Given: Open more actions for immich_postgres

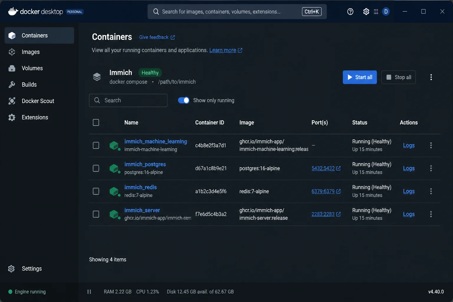Looking at the screenshot, I should coord(431,168).
